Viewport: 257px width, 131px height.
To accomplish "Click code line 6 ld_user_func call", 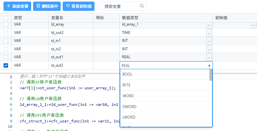I will pyautogui.click(x=69, y=105).
